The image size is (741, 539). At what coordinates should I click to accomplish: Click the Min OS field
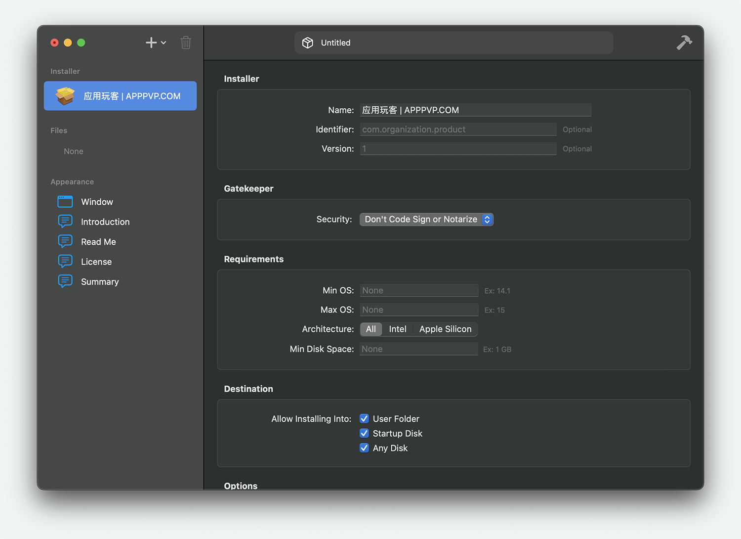(419, 290)
